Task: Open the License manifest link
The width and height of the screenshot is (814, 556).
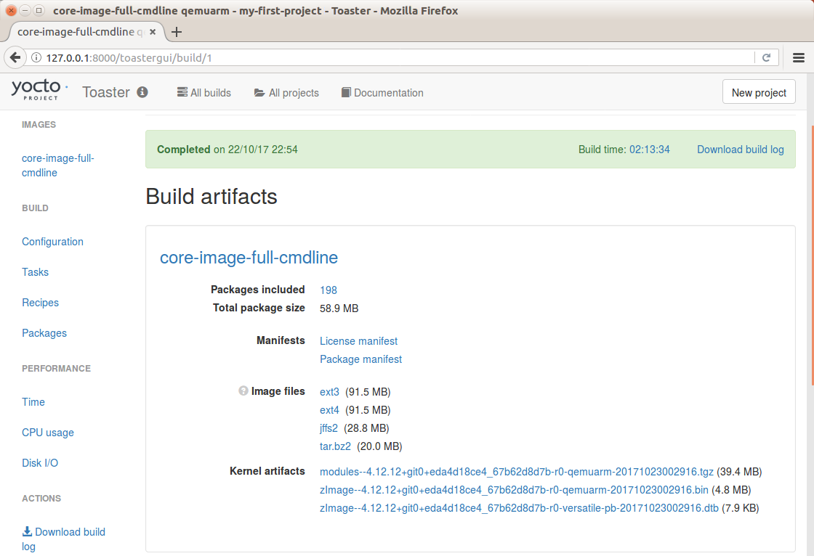Action: pos(359,340)
